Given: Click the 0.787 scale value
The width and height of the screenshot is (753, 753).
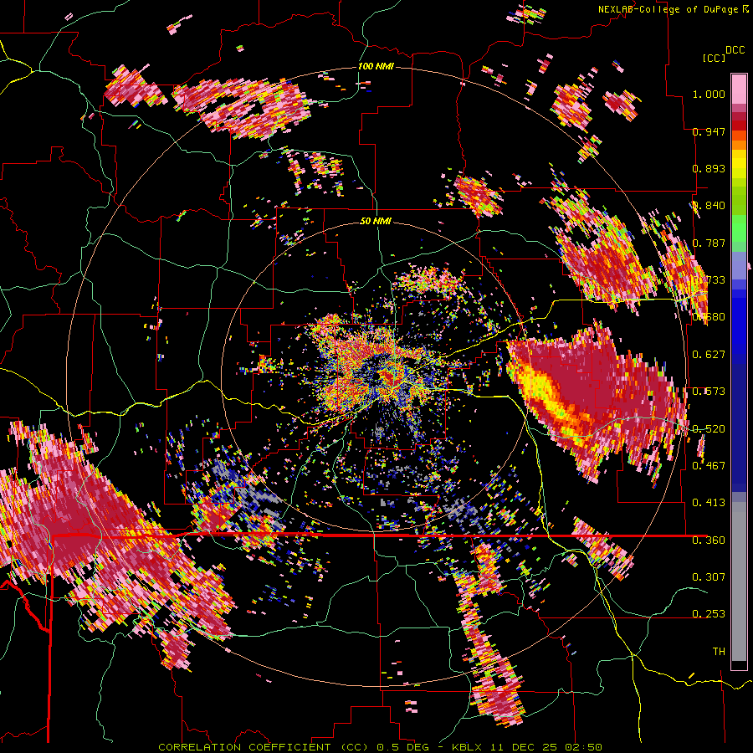Looking at the screenshot, I should [x=709, y=243].
